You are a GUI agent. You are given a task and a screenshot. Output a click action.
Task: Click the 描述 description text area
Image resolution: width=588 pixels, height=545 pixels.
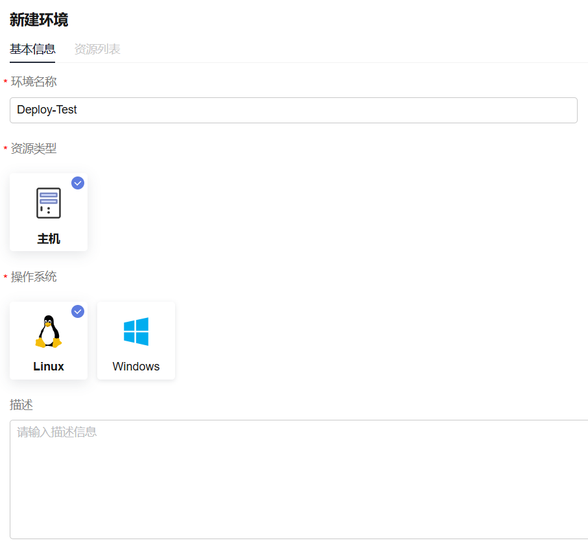click(x=299, y=479)
